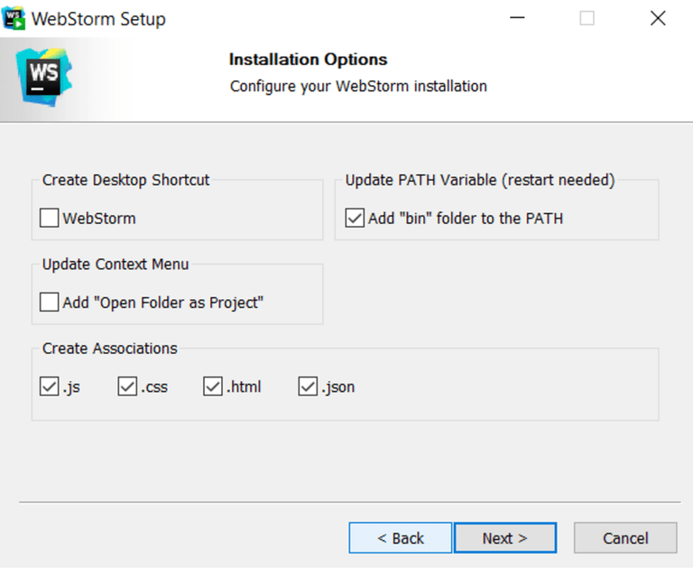Cancel the WebStorm setup
Viewport: 693px width, 569px height.
624,538
